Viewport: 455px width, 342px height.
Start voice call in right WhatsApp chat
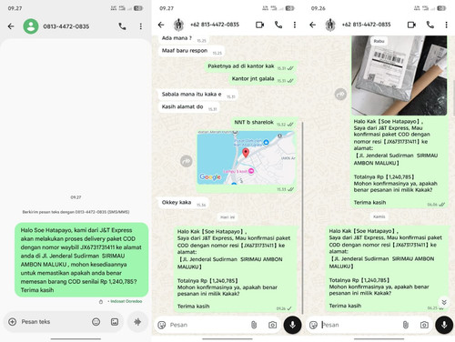tap(430, 25)
